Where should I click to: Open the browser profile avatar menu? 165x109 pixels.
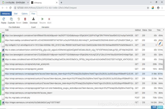point(158,8)
